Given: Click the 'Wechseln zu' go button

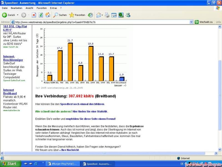Looking at the screenshot, I should tap(204, 22).
